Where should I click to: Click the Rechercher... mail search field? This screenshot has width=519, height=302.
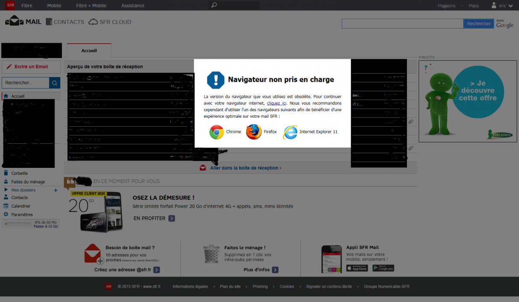pyautogui.click(x=26, y=83)
